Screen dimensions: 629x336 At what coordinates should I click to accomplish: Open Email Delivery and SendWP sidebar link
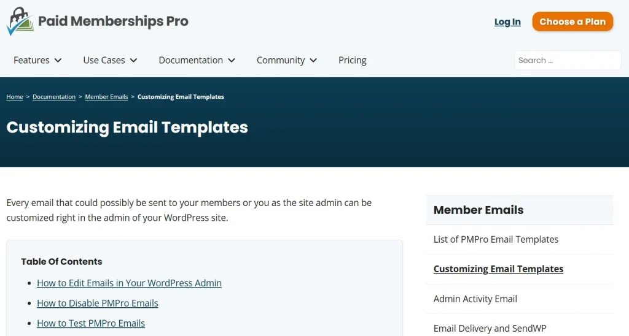490,329
